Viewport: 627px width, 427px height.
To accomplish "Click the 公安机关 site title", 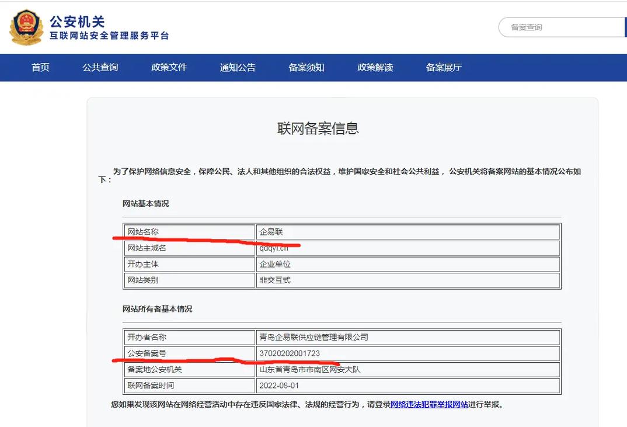I will [77, 21].
